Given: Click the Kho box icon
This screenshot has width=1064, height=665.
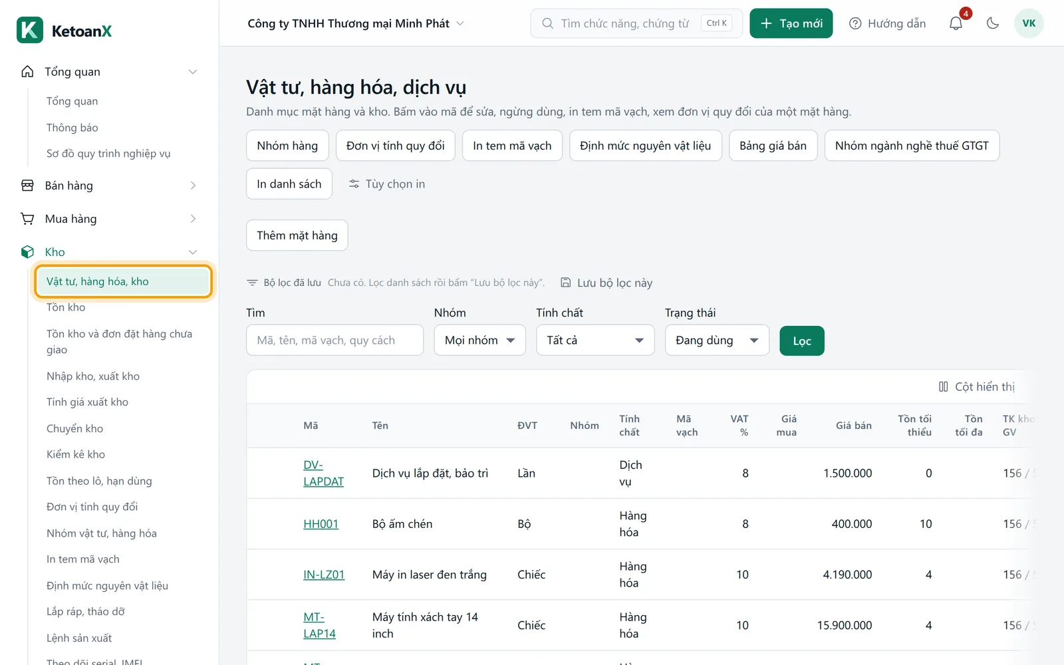Looking at the screenshot, I should point(27,252).
